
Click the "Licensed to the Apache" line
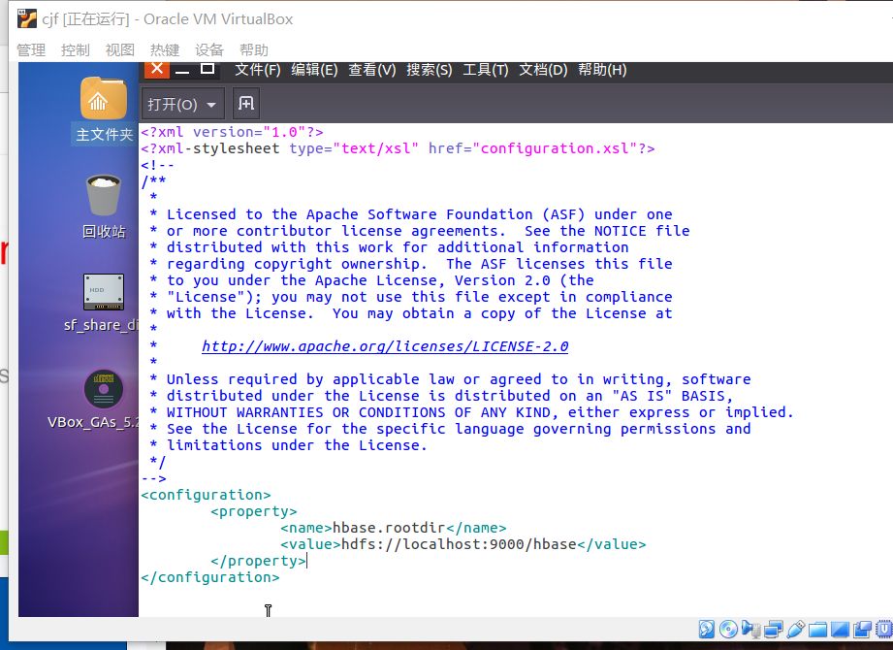(410, 214)
